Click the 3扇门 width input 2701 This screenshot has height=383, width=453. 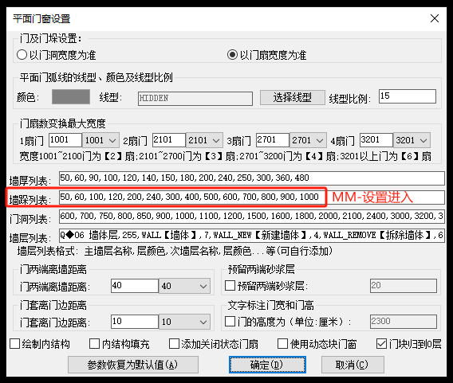(x=273, y=140)
